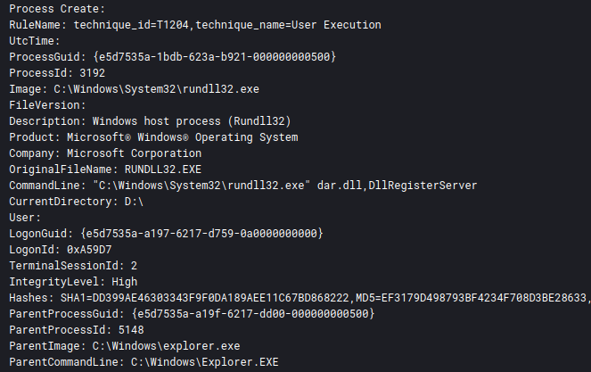Viewport: 591px width, 372px height.
Task: Click the LogonGuid value
Action: point(201,234)
